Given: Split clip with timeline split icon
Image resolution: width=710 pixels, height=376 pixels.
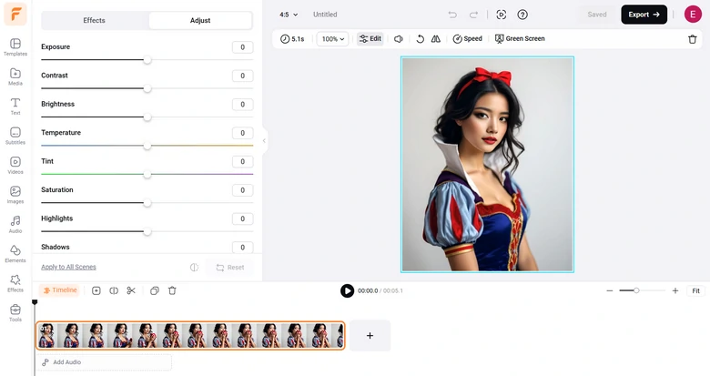Looking at the screenshot, I should pos(114,290).
